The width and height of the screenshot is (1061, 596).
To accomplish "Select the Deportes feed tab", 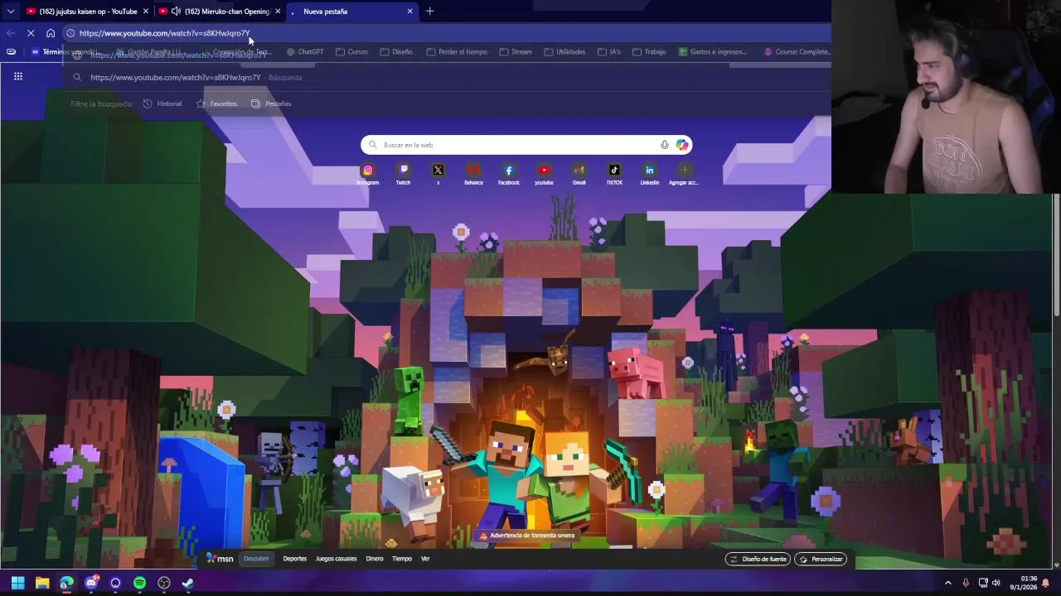I will 294,559.
